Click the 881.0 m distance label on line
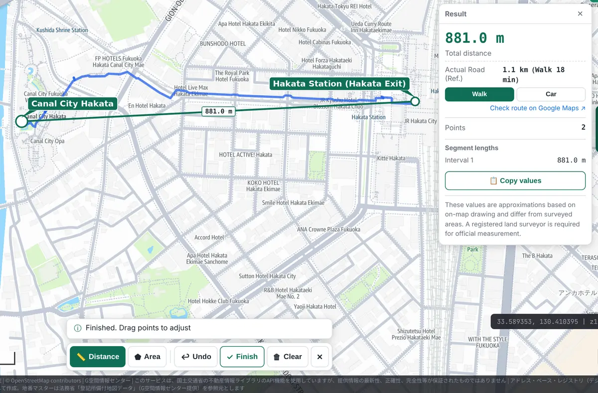 coord(218,111)
